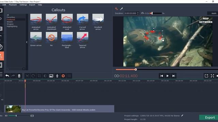This screenshot has height=122, width=218.
Task: Click the 00:02:11.400 timecode display
Action: tap(126, 76)
